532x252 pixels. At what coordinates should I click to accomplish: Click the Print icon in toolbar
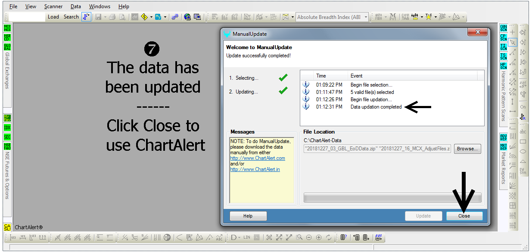pyautogui.click(x=112, y=17)
